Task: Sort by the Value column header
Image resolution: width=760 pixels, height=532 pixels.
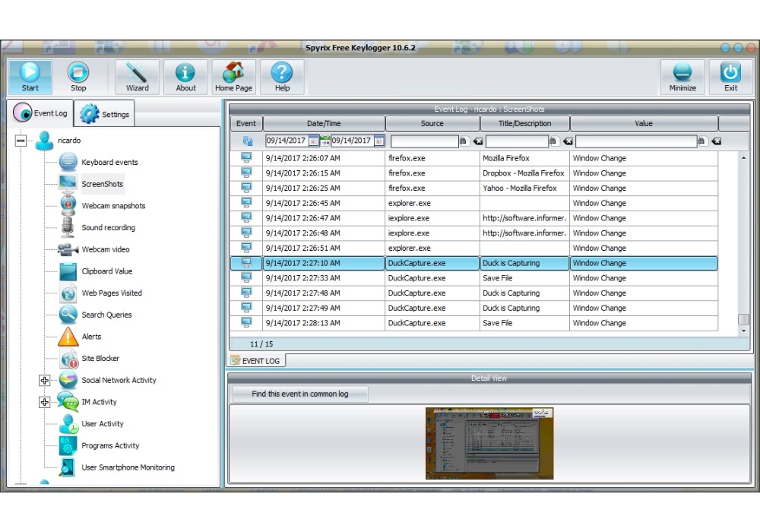Action: [x=644, y=124]
